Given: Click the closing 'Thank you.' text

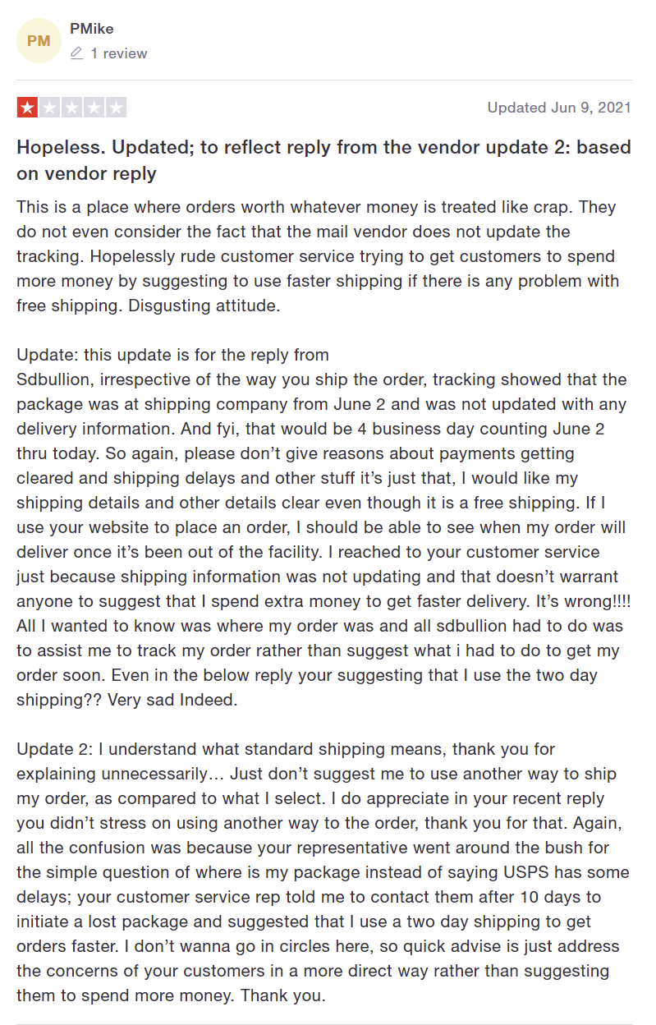Looking at the screenshot, I should [x=285, y=995].
